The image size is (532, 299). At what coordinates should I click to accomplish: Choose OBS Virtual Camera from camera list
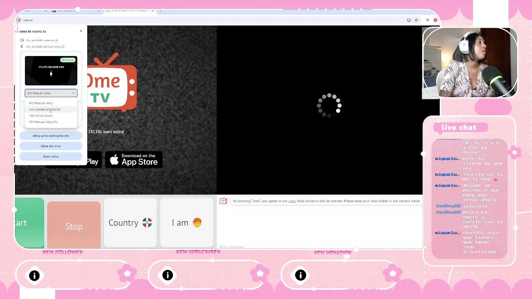coord(51,116)
